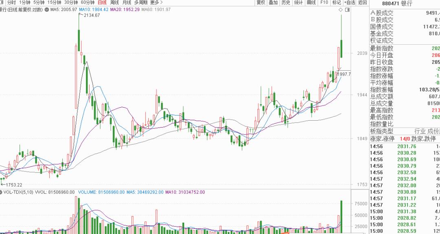The width and height of the screenshot is (440, 234).
Task: Select the tick row priced 2028.59
Action: tap(405, 231)
